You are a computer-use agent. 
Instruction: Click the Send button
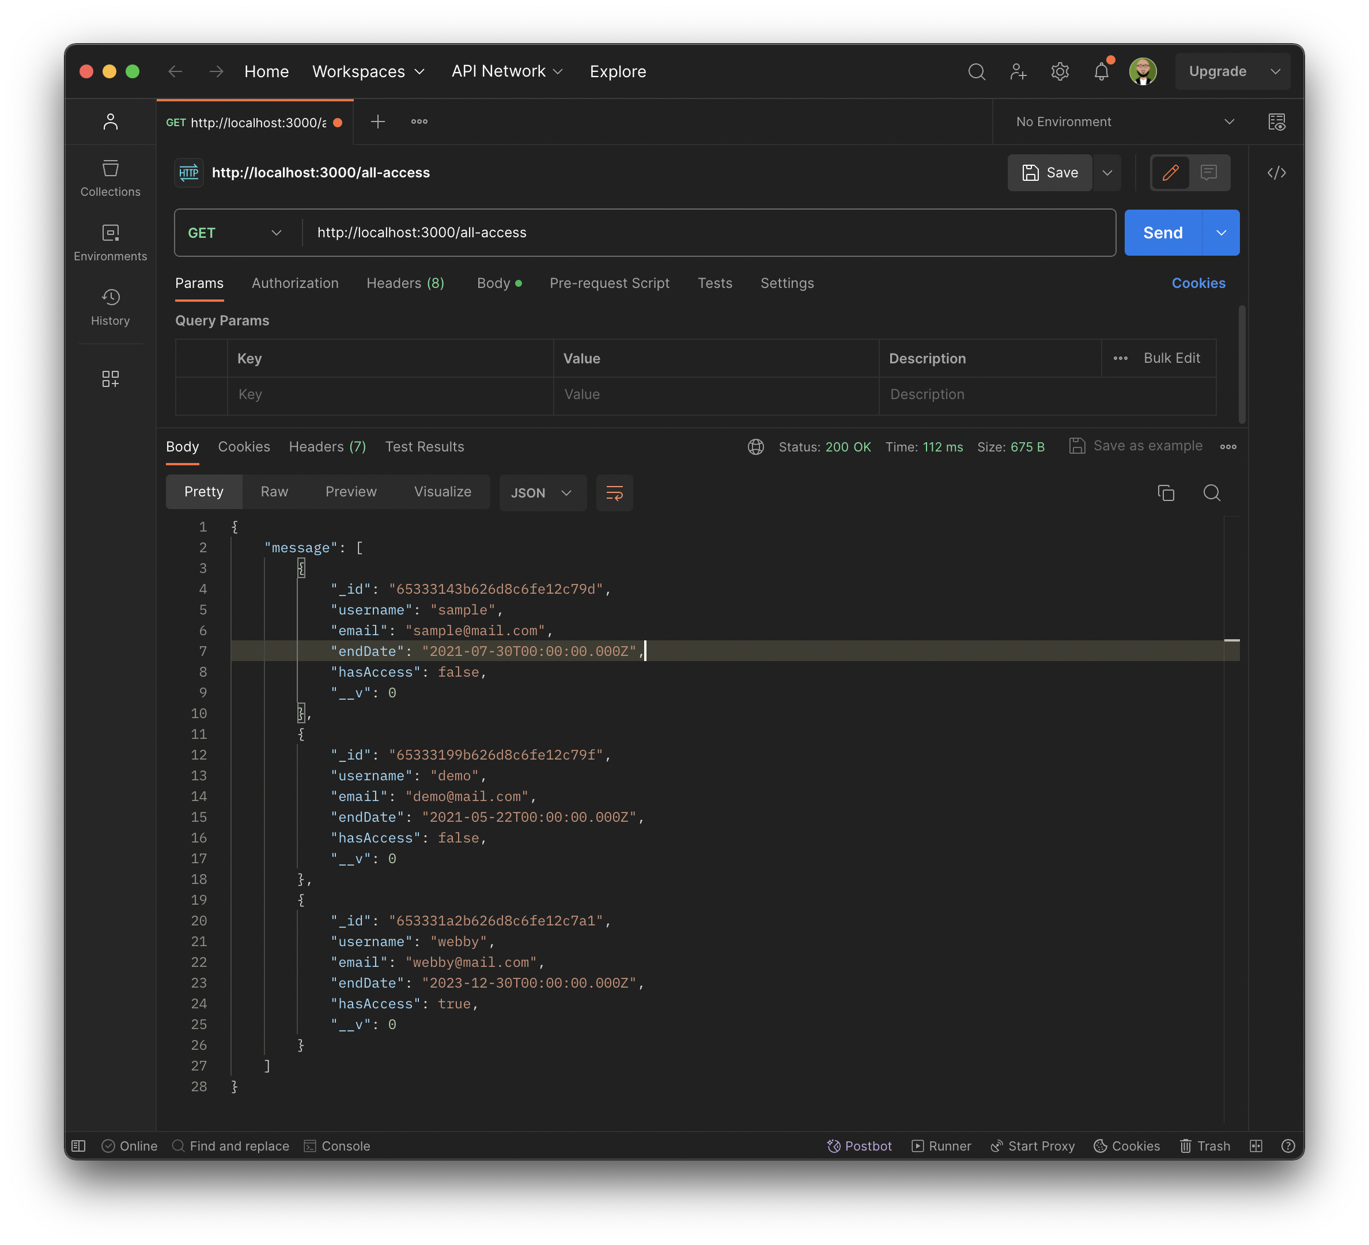(x=1162, y=232)
